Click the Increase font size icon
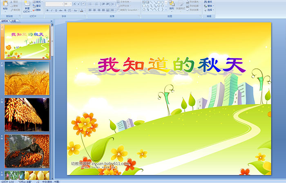 [73, 4]
